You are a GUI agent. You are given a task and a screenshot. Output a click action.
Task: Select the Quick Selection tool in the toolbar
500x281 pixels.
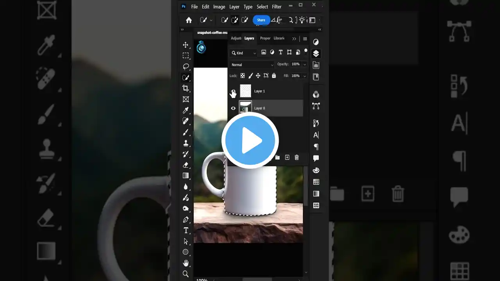tap(186, 78)
